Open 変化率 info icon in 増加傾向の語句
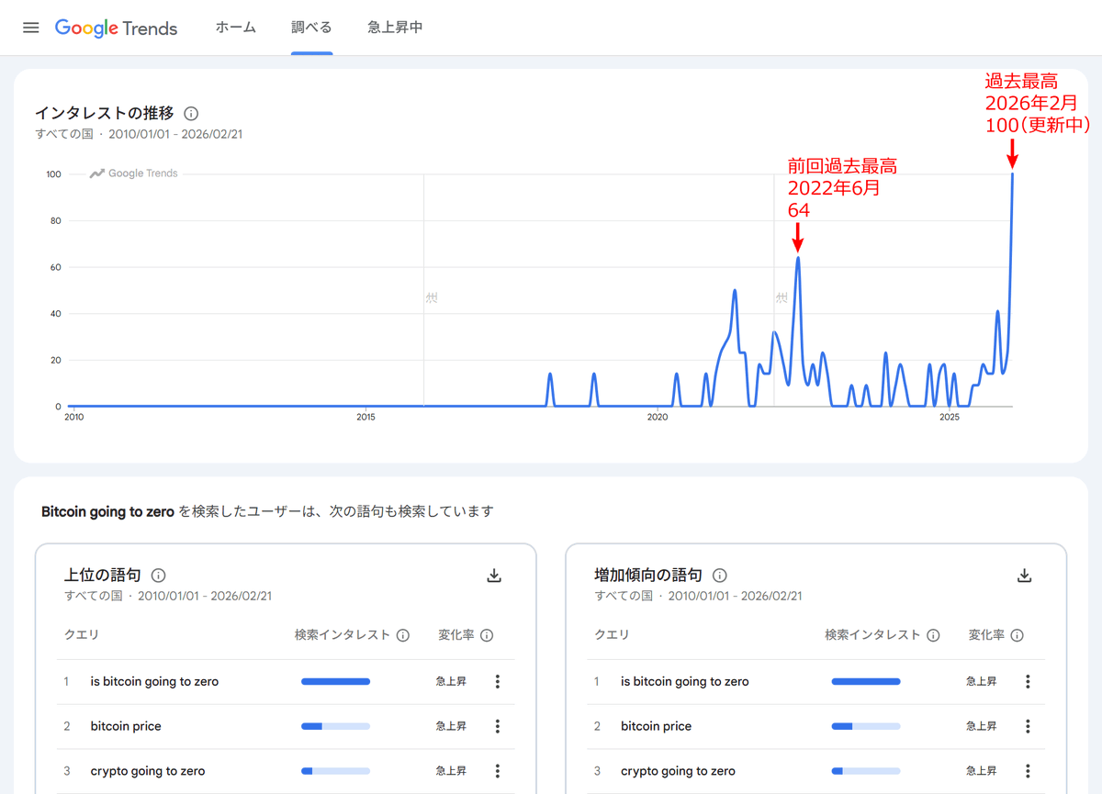The image size is (1102, 794). click(x=1018, y=635)
